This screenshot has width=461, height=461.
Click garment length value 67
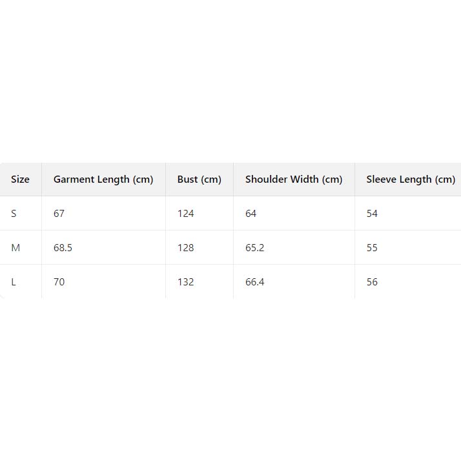(59, 214)
